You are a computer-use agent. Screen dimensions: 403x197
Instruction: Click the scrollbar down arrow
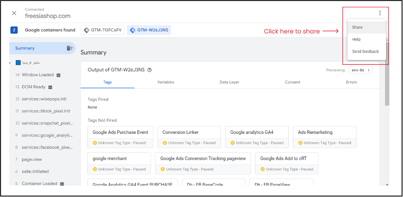coord(387,184)
